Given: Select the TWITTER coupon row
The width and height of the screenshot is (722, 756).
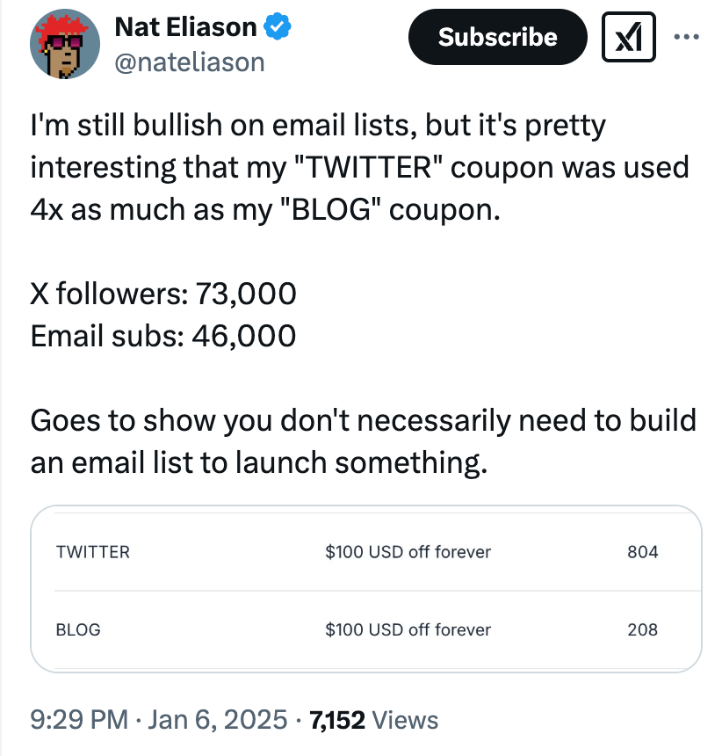Looking at the screenshot, I should pyautogui.click(x=92, y=552).
